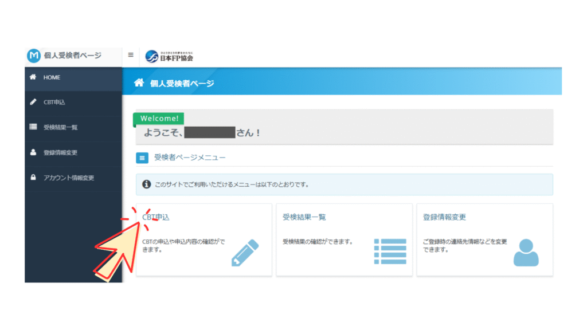Open アカウント情報変更 in the sidebar

tap(69, 178)
